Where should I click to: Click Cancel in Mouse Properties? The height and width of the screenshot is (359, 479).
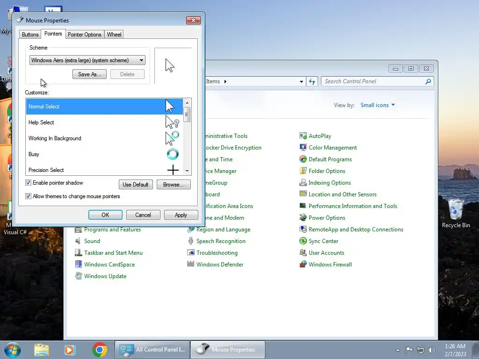143,215
